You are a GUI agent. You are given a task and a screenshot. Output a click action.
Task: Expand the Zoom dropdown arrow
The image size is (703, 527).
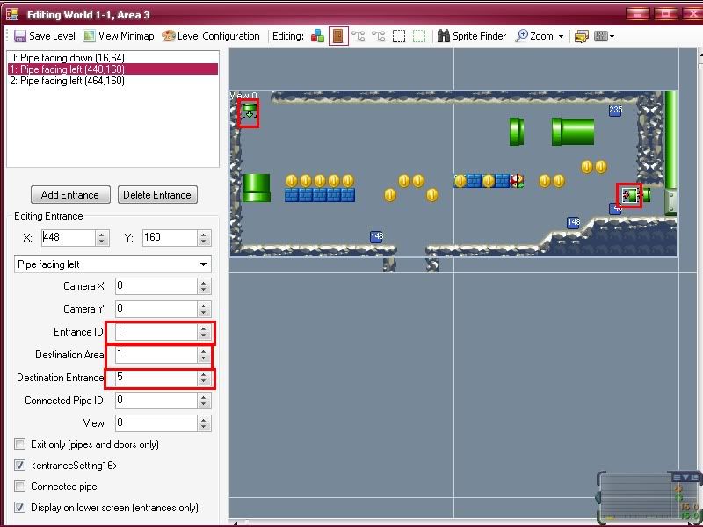(561, 36)
